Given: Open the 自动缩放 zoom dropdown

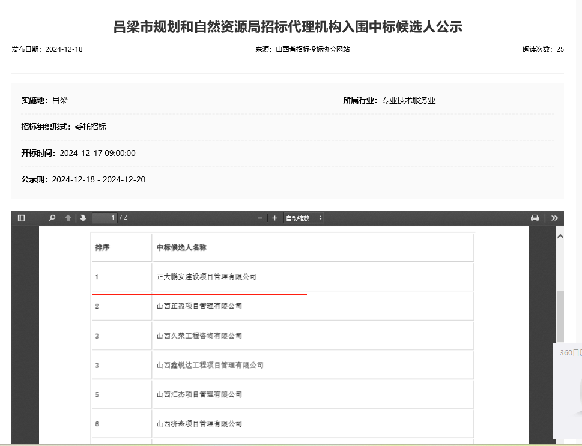Looking at the screenshot, I should click(304, 218).
